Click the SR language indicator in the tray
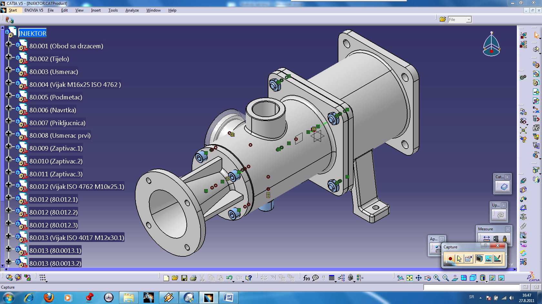Screen dimensions: 542x304 coord(471,297)
